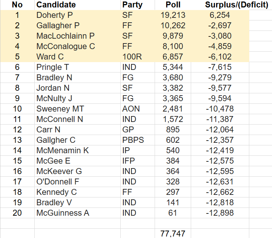
Task: Select the total poll cell 77,747
Action: (173, 234)
